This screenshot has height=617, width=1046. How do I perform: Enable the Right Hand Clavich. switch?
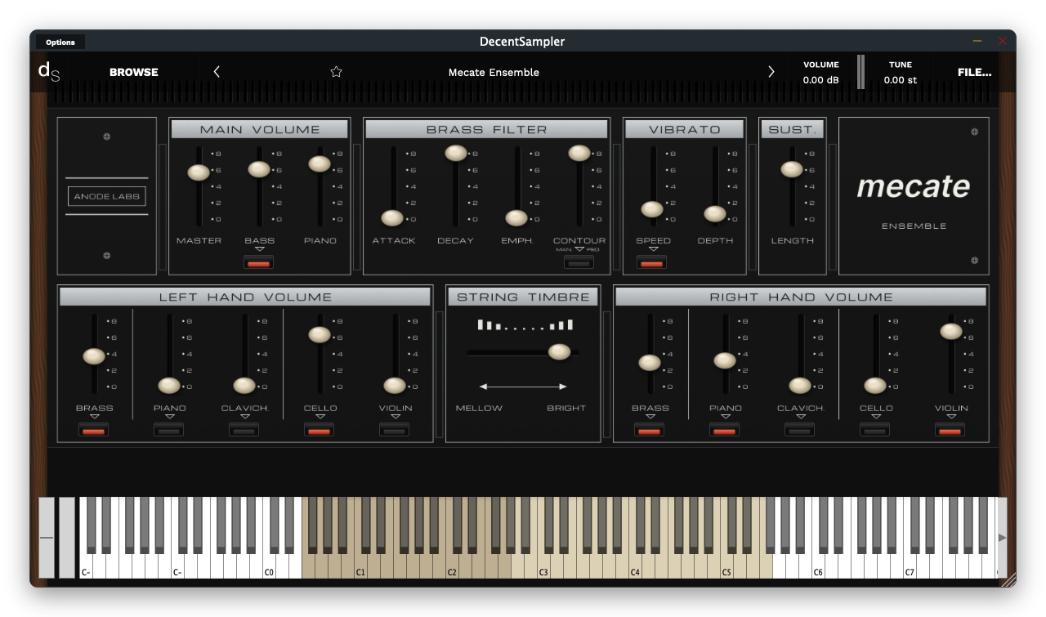tap(800, 430)
